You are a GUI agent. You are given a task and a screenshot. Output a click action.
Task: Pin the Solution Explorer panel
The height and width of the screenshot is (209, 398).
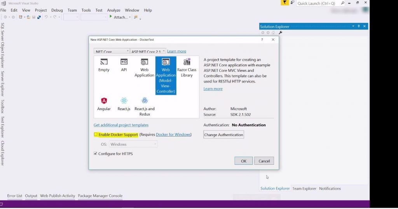pyautogui.click(x=359, y=26)
